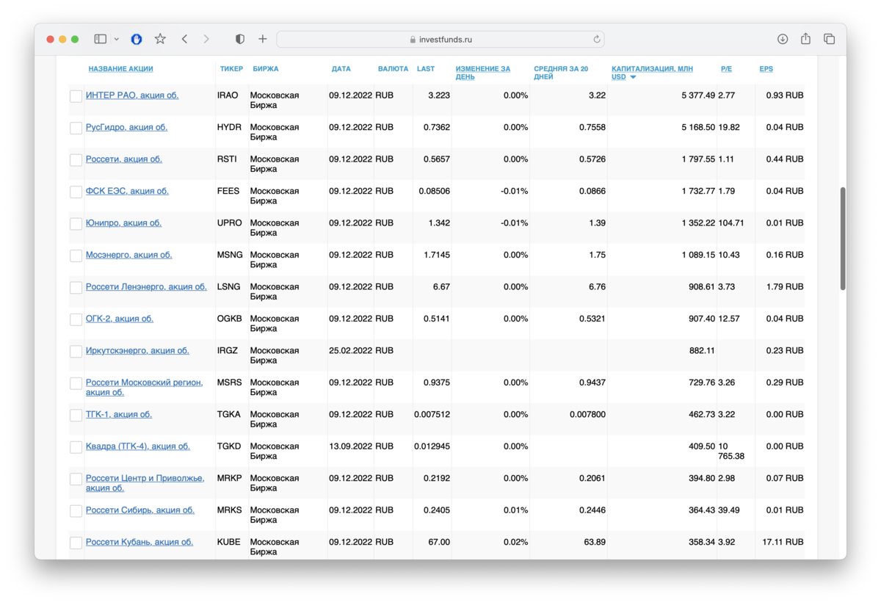881x605 pixels.
Task: Tick the checkbox for Квадра (ТГК-4)
Action: point(76,448)
